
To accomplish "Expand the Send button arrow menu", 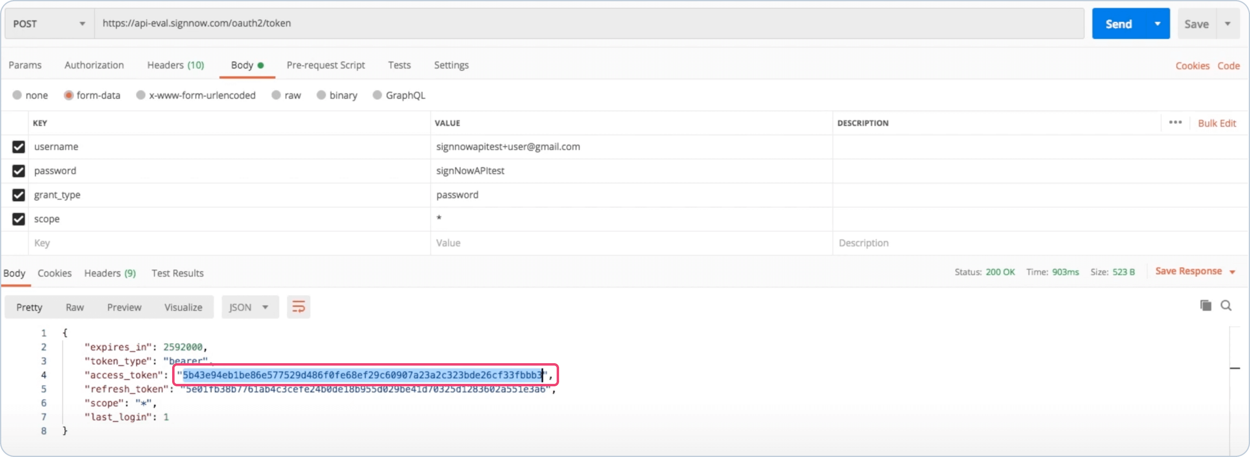I will click(x=1157, y=23).
